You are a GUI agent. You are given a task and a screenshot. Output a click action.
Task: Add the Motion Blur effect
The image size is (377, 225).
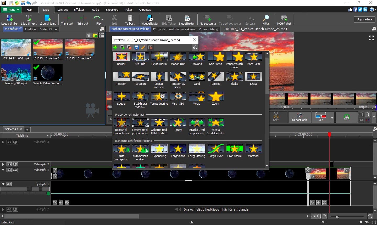tap(178, 59)
